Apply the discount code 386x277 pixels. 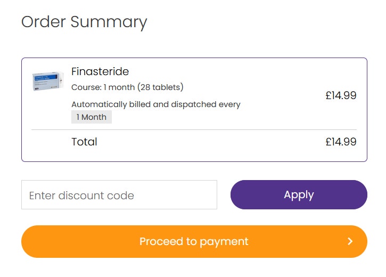(x=299, y=195)
